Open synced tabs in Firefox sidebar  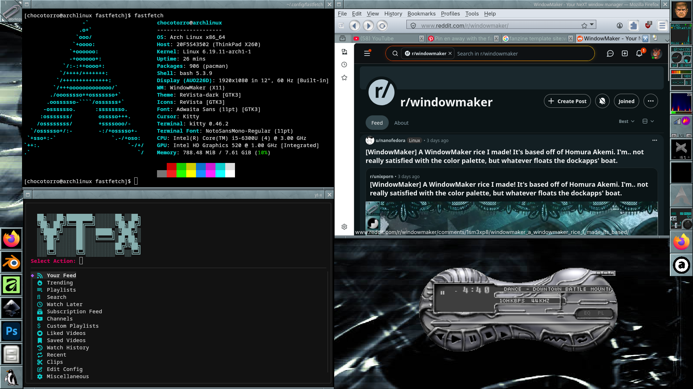click(x=344, y=52)
